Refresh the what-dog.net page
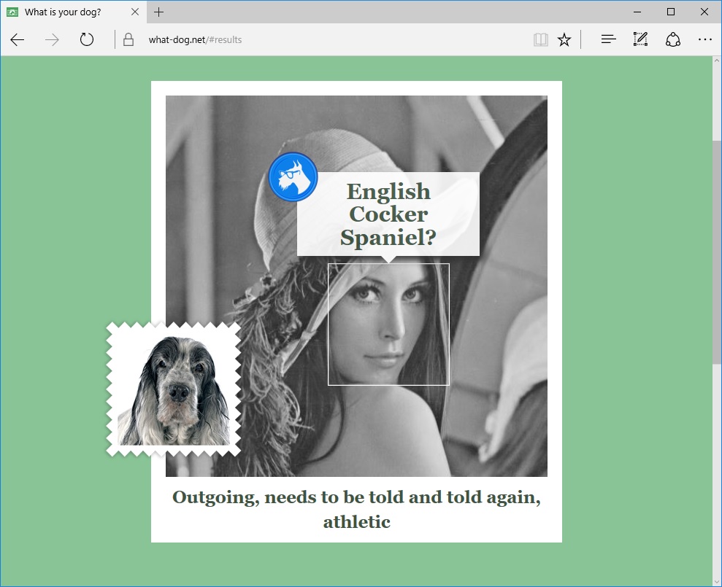Screen dimensions: 722x587 (87, 39)
